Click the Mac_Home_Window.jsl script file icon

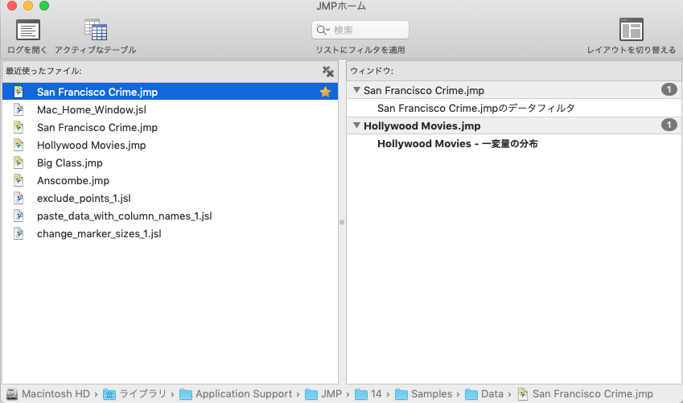19,110
